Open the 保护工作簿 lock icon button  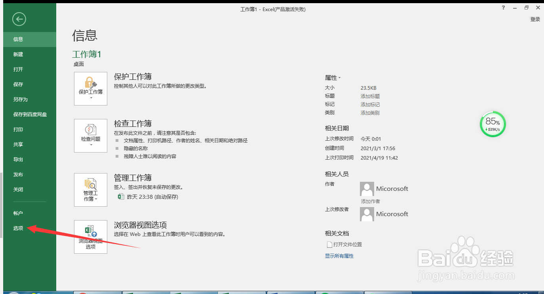[91, 89]
